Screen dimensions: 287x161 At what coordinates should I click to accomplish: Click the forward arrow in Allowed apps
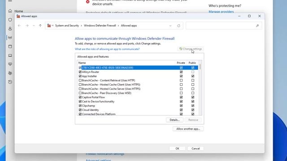(x=27, y=25)
